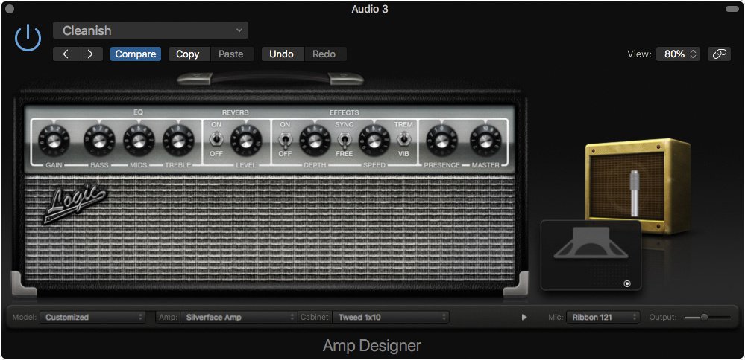Viewport: 745px width, 360px height.
Task: Click the link icon beside View
Action: 719,54
